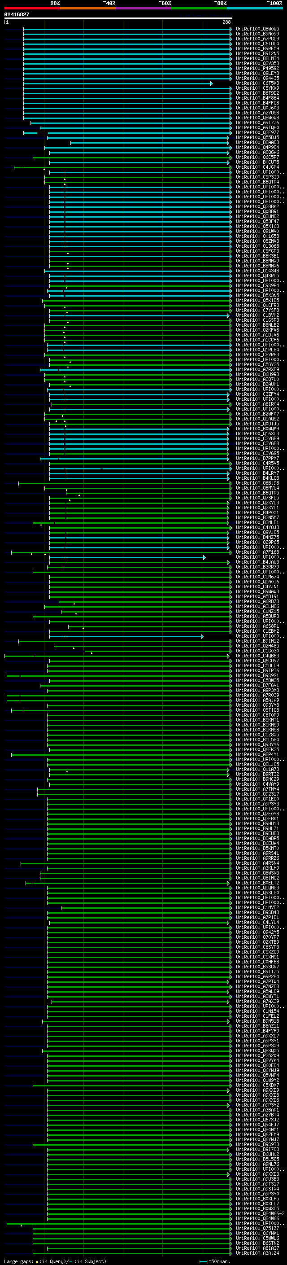287x1265 pixels.
Task: Select the UniRef100_A9TQH0 hit
Action: click(x=257, y=128)
